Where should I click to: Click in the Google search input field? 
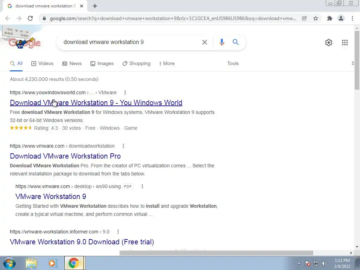pyautogui.click(x=131, y=42)
